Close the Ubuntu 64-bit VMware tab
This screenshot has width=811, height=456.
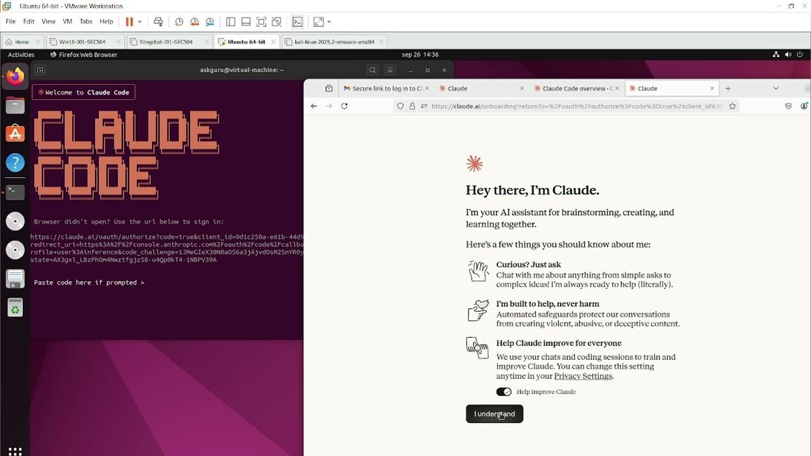point(273,42)
